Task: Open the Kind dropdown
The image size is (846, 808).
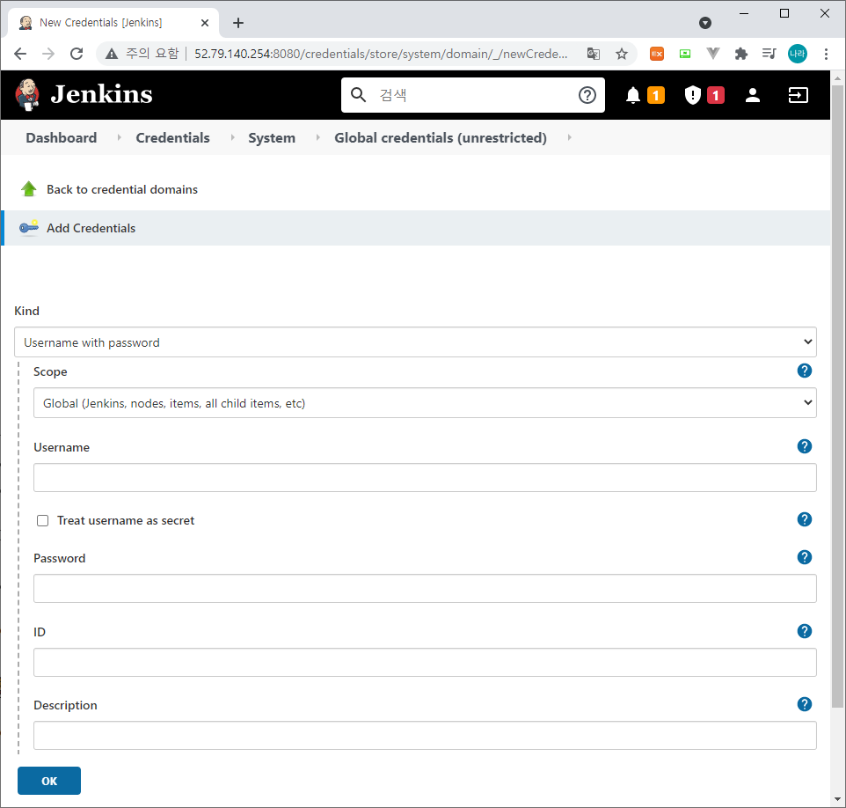Action: pyautogui.click(x=415, y=342)
